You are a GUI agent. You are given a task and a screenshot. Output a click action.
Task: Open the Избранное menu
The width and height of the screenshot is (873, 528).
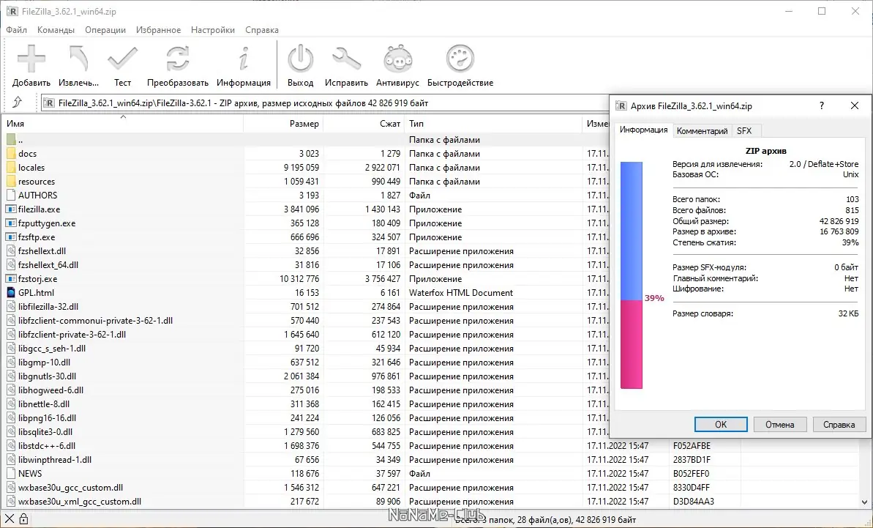pos(159,30)
